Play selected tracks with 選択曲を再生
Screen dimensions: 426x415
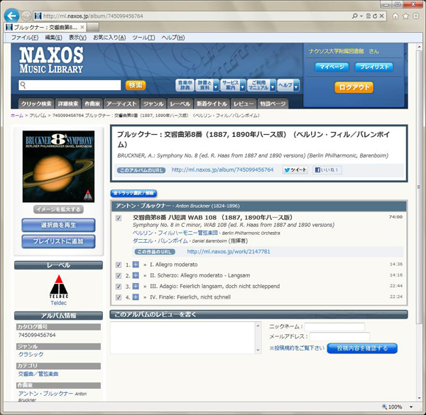click(58, 225)
